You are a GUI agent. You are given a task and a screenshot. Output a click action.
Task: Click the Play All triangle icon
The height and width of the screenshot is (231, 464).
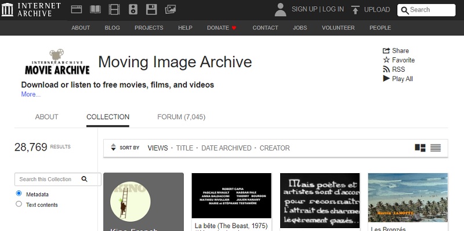pyautogui.click(x=386, y=79)
